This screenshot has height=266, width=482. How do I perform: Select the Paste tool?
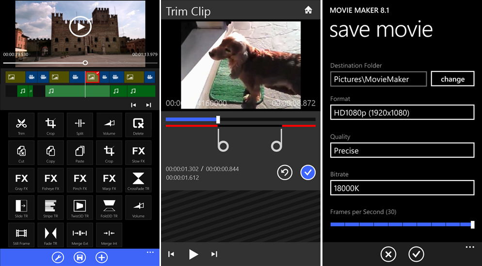point(80,152)
